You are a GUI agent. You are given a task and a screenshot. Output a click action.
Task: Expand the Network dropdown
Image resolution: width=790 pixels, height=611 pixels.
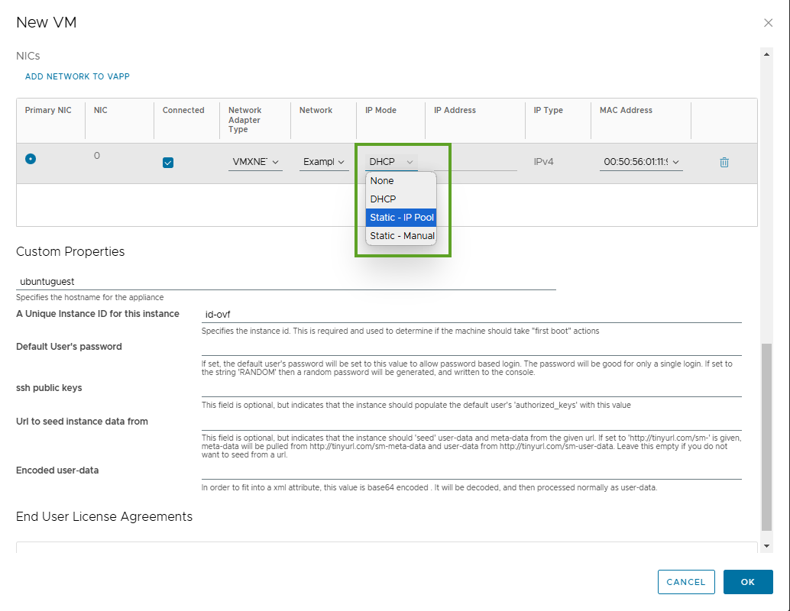point(323,162)
